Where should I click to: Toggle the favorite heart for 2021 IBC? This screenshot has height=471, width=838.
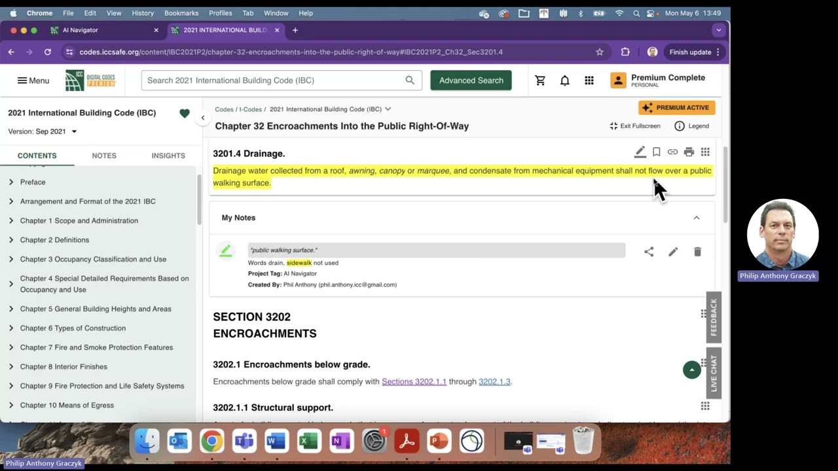click(x=185, y=113)
